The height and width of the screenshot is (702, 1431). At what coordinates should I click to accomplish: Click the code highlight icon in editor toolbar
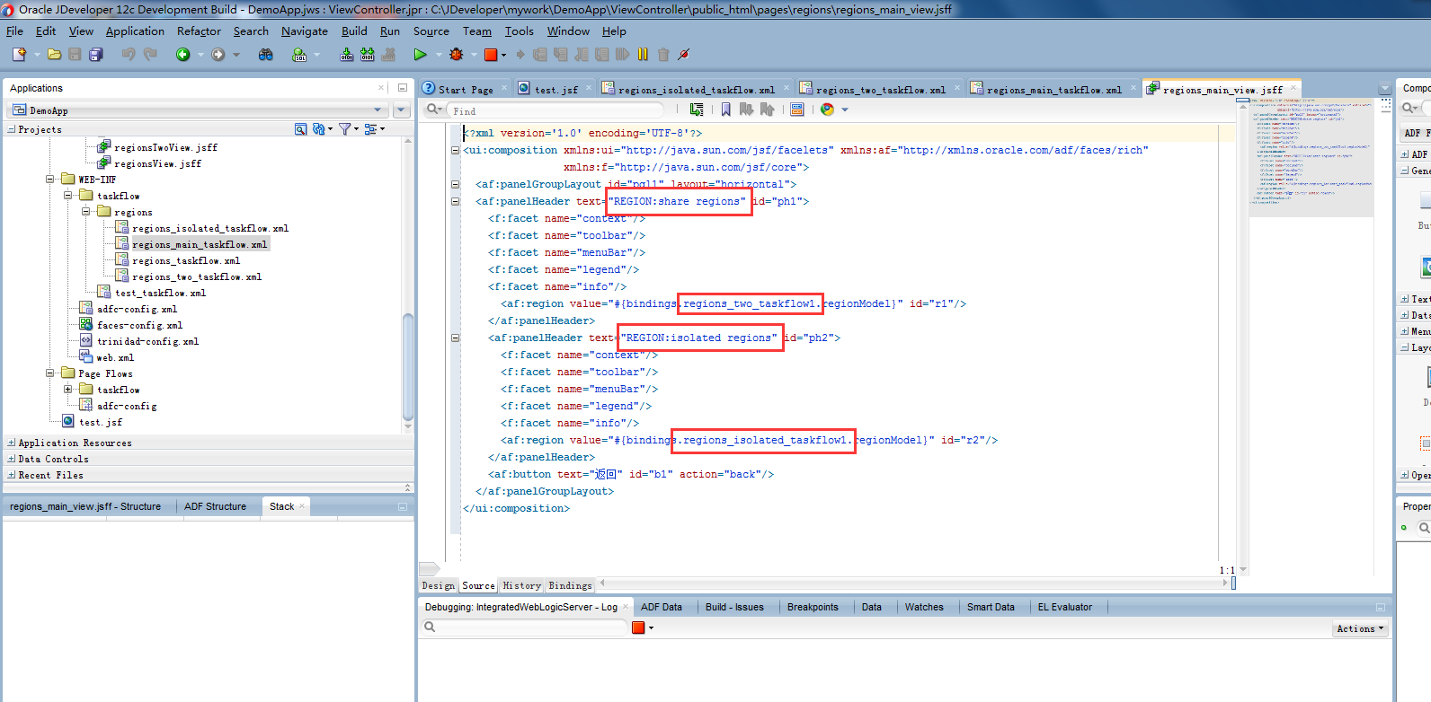(x=796, y=110)
